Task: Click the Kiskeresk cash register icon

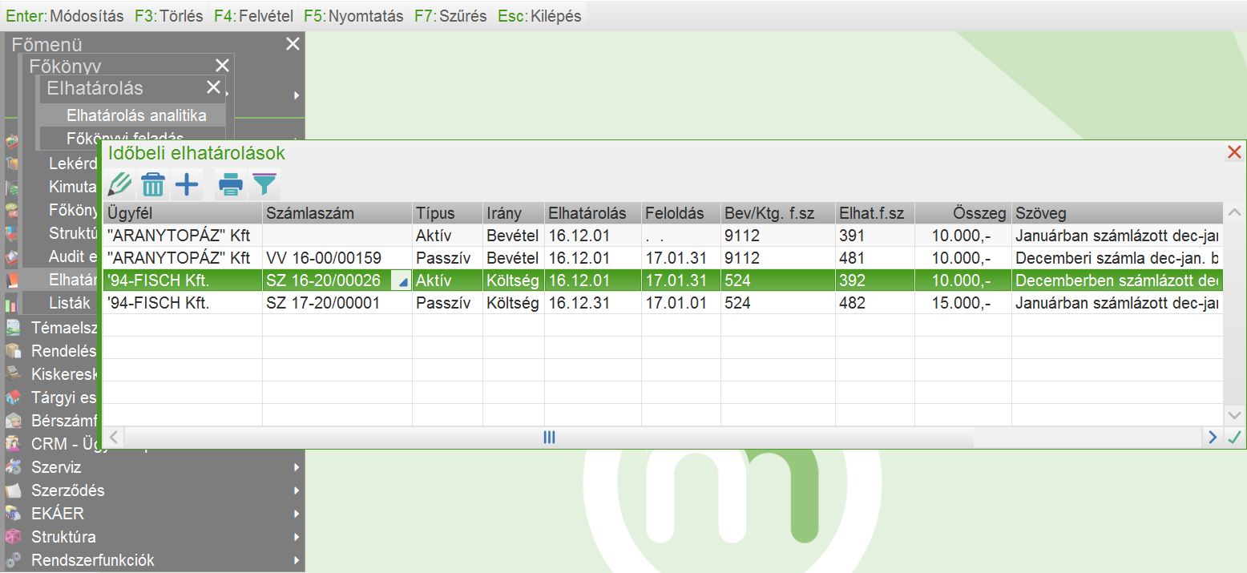Action: (13, 374)
